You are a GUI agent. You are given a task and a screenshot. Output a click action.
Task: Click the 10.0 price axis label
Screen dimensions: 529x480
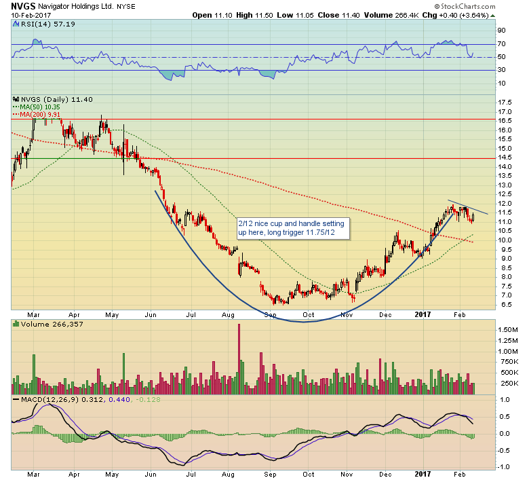(x=505, y=240)
